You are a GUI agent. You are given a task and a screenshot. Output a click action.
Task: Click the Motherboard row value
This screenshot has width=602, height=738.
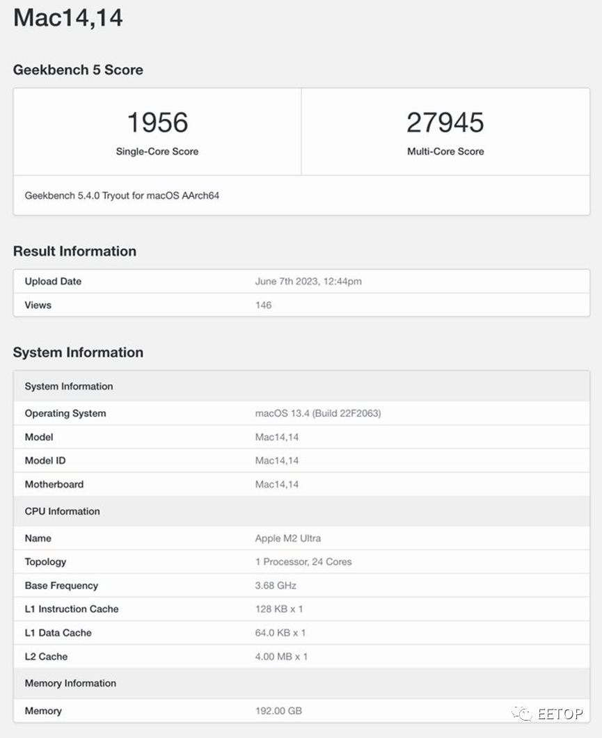277,484
